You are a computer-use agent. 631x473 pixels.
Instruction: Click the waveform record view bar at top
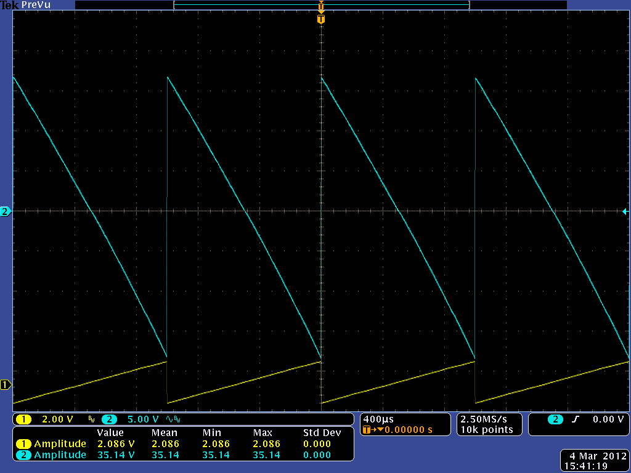coord(322,5)
